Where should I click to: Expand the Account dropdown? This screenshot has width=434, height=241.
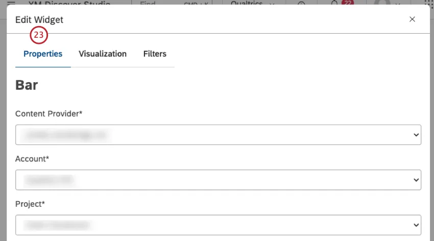coord(218,180)
